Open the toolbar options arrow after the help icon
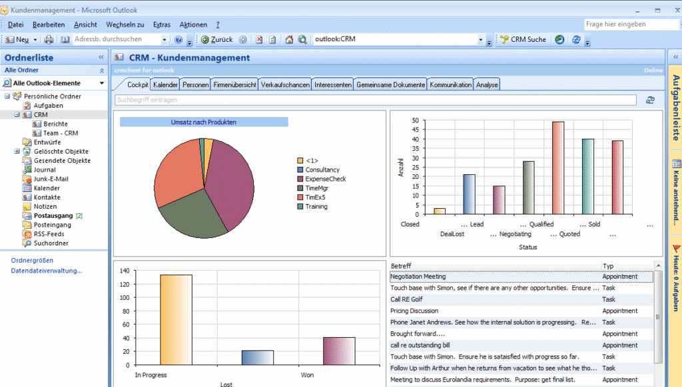 pos(190,42)
